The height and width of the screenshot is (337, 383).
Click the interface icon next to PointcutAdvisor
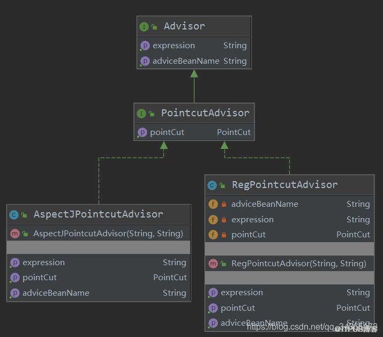[x=141, y=114]
